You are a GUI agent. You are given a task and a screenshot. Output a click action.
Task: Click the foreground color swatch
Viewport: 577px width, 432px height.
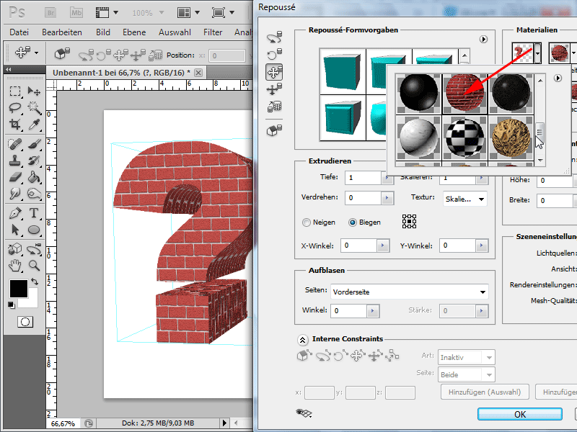19,289
